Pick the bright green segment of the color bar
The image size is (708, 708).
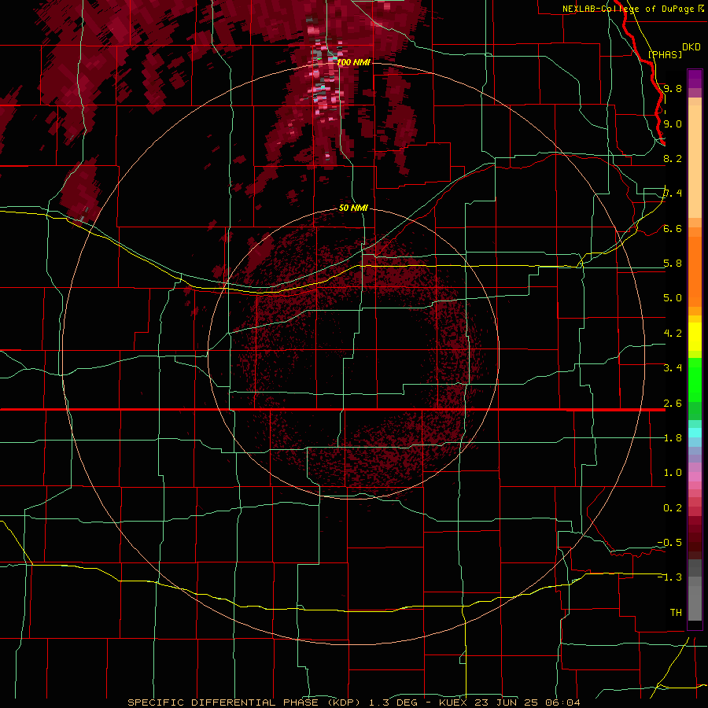[x=695, y=382]
